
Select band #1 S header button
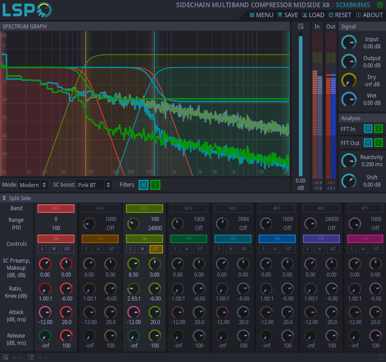point(100,208)
